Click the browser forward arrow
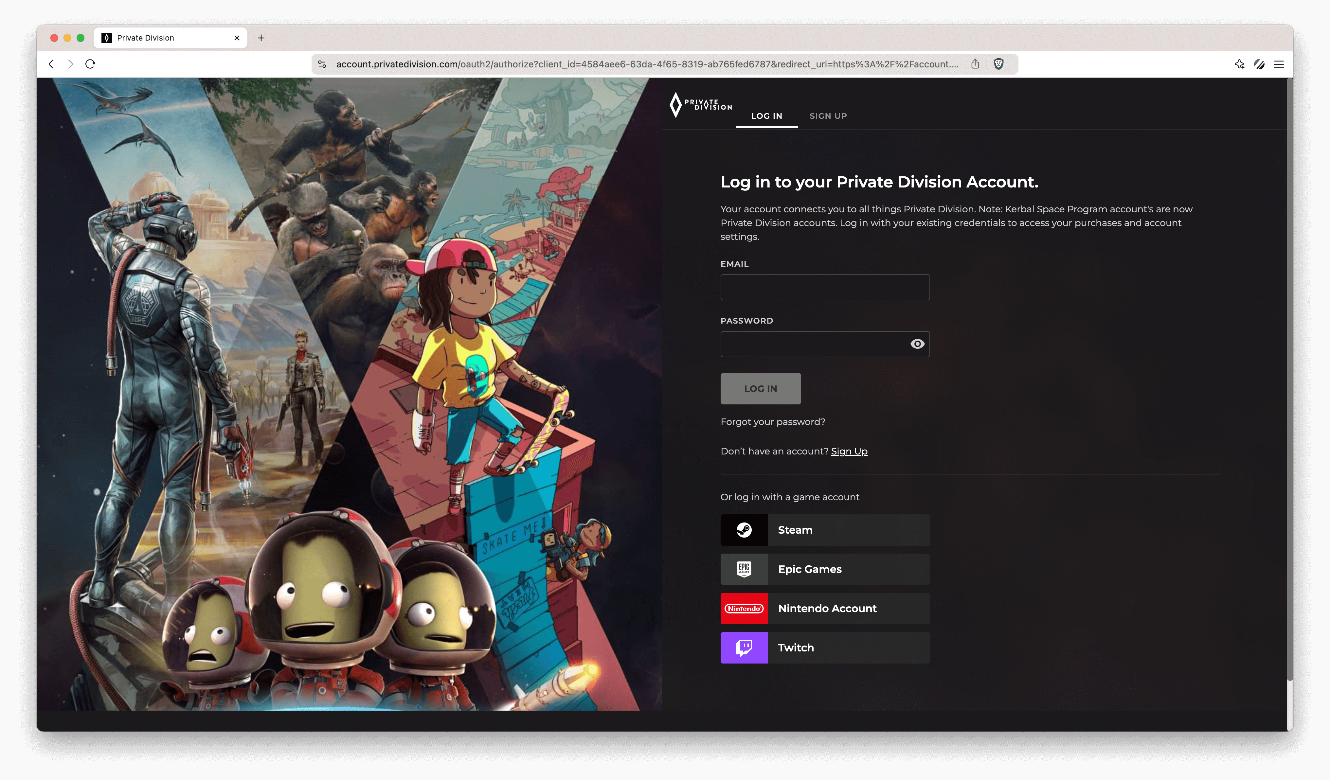The height and width of the screenshot is (780, 1330). coord(70,64)
